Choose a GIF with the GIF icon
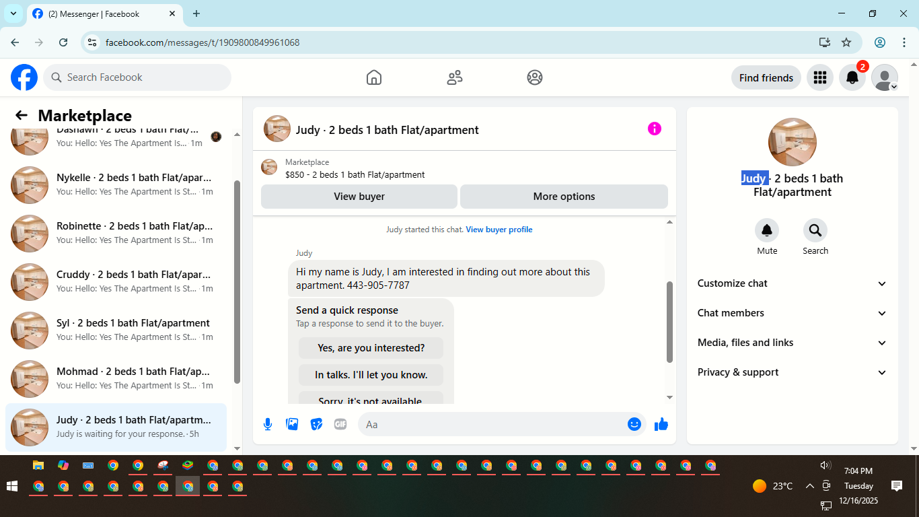919x517 pixels. tap(340, 424)
